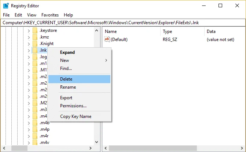
Task: Expand the .Knight key with its chevron
Action: point(29,44)
